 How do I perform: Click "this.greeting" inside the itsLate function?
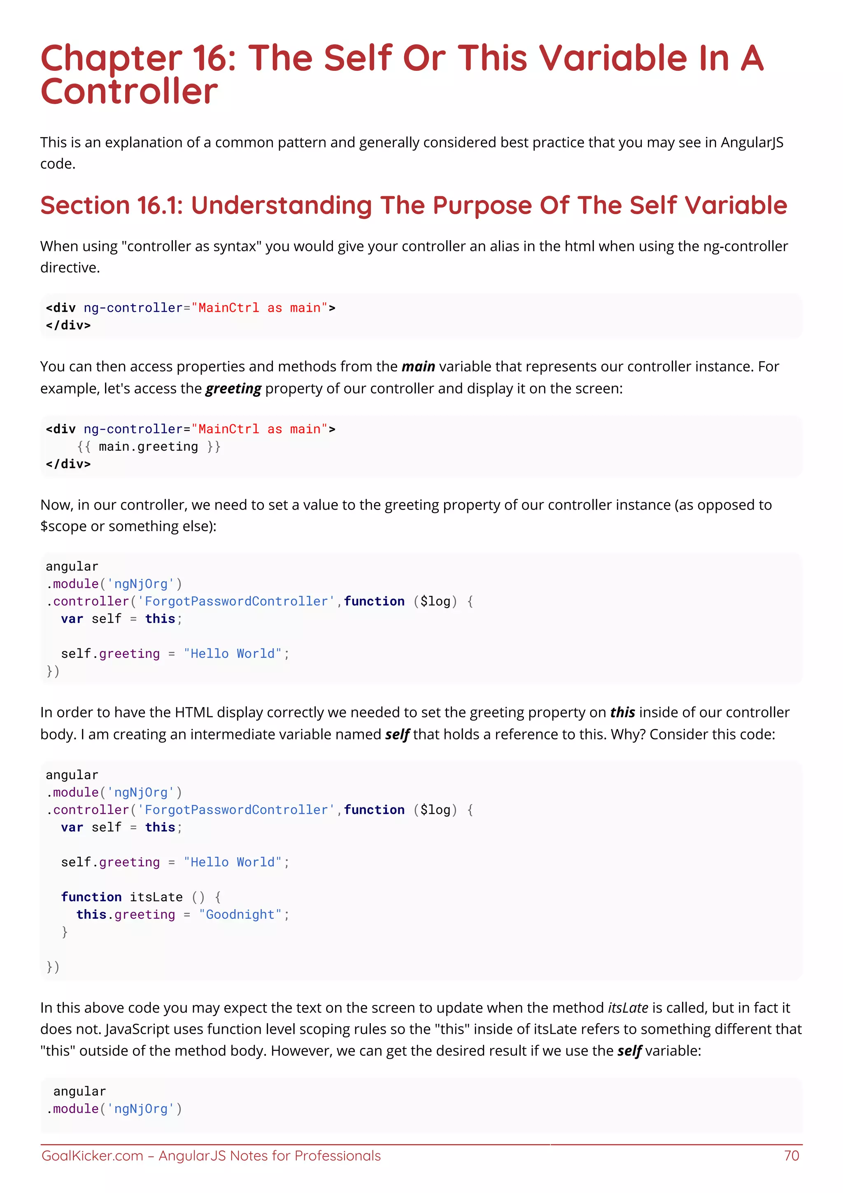(x=126, y=915)
